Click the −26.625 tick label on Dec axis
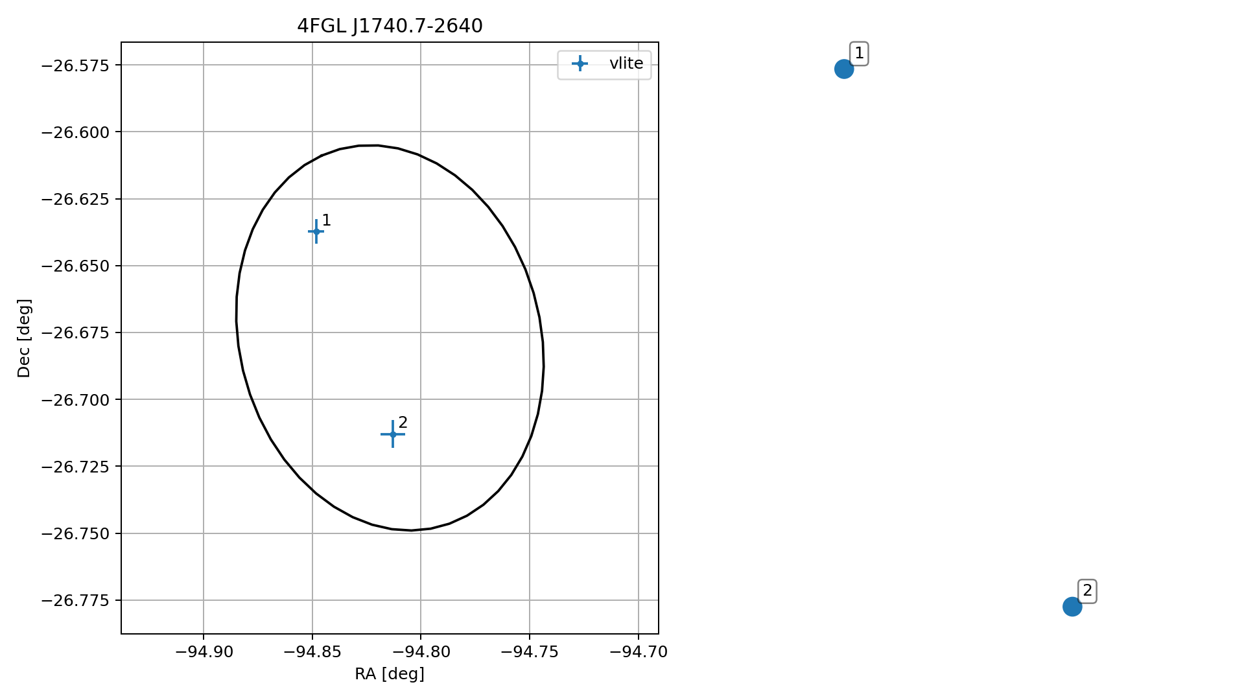The height and width of the screenshot is (700, 1244). tap(76, 199)
